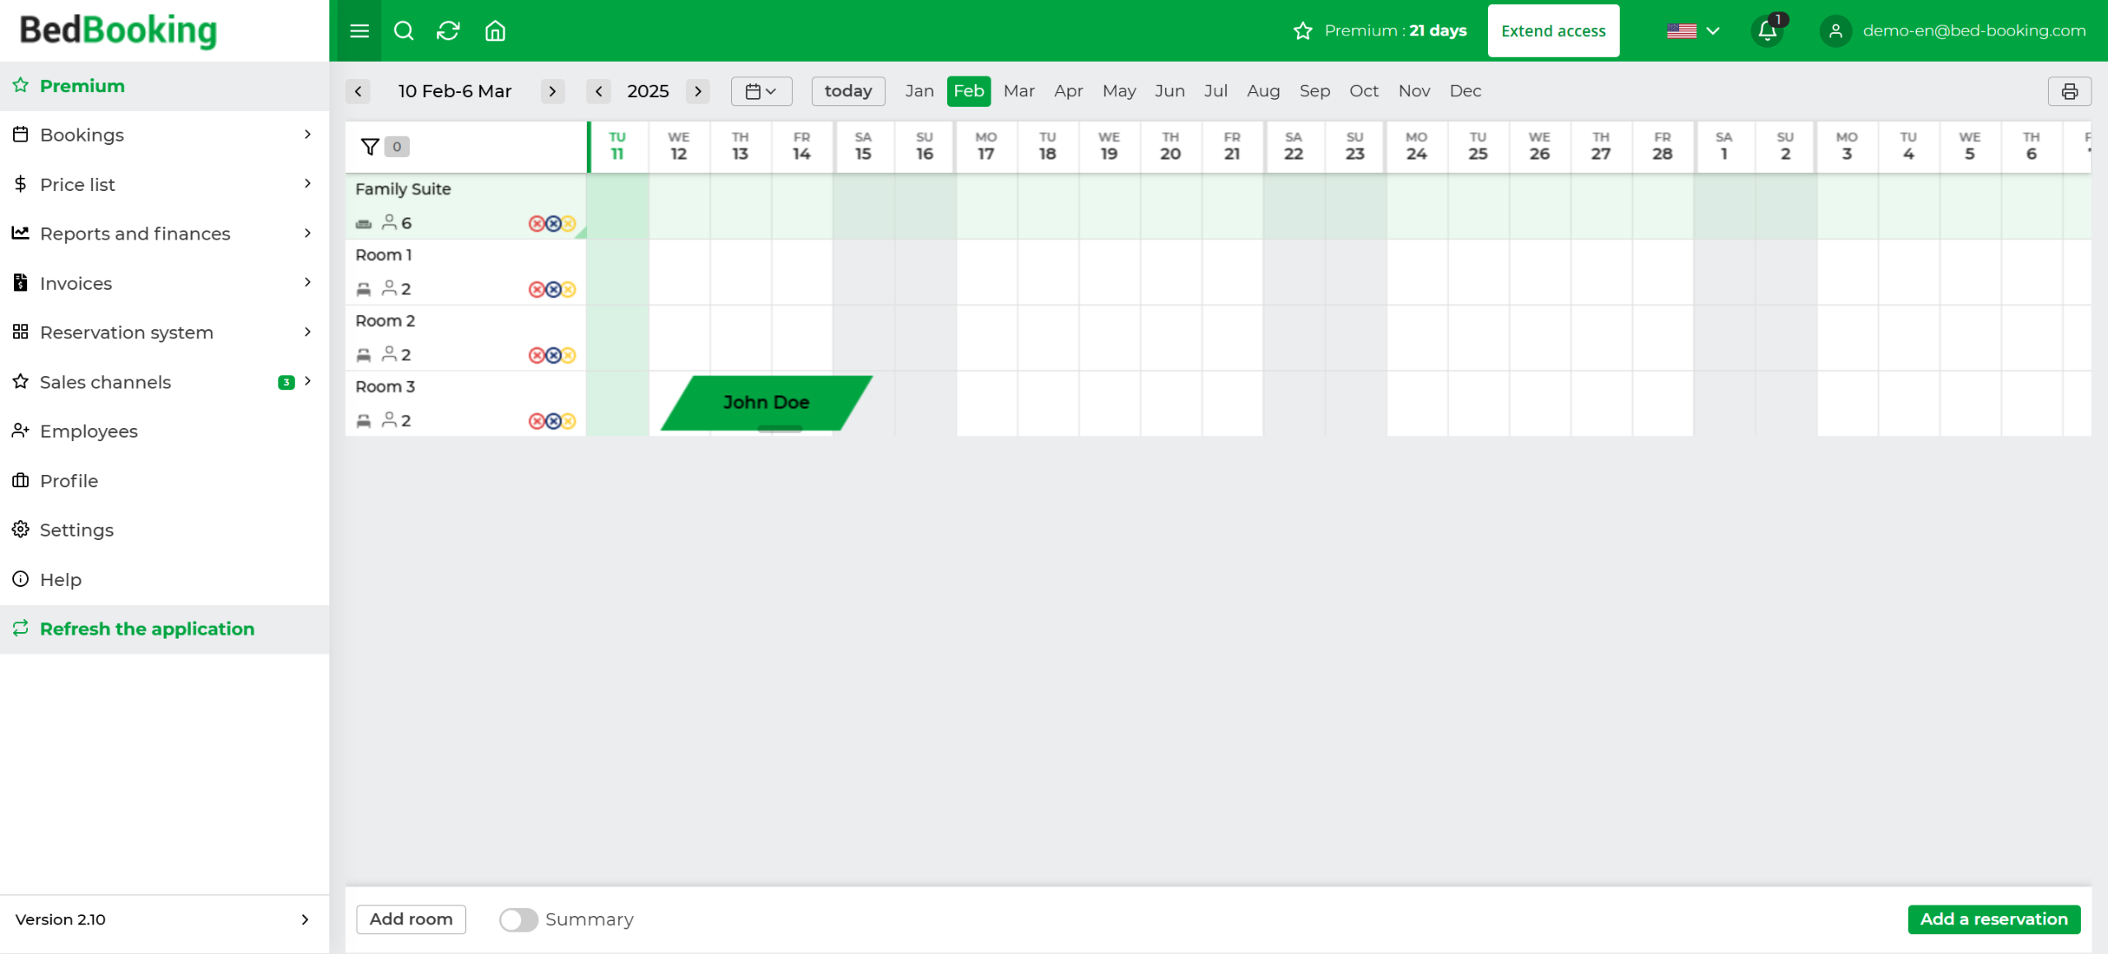Open the search magnifier icon
2108x954 pixels.
click(403, 30)
